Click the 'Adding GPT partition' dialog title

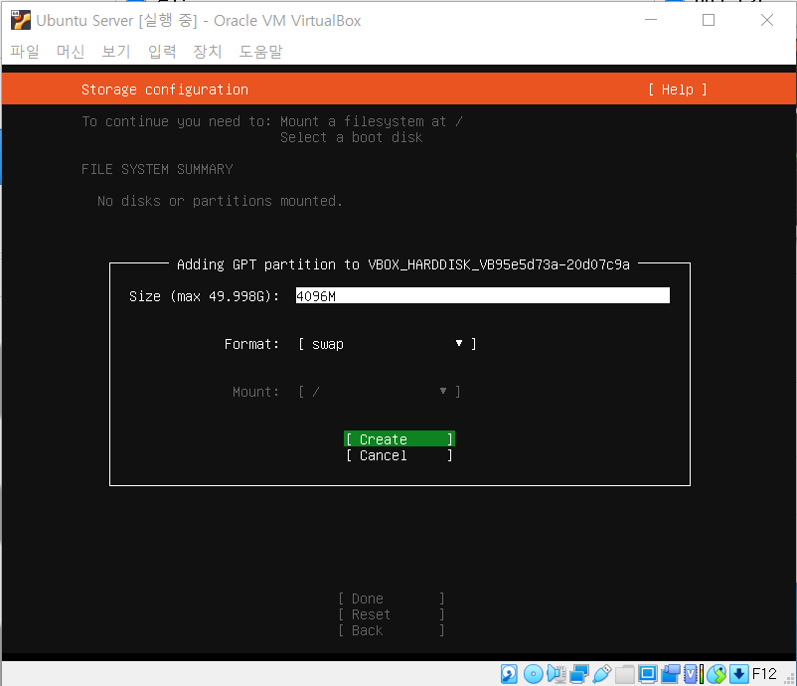coord(403,264)
